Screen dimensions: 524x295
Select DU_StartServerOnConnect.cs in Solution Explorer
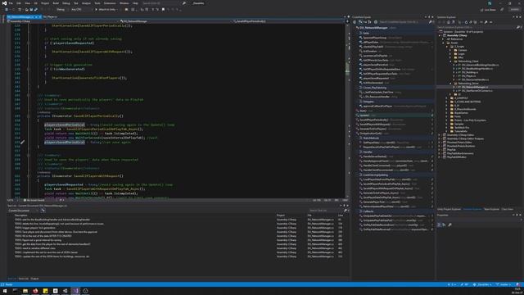[477, 91]
